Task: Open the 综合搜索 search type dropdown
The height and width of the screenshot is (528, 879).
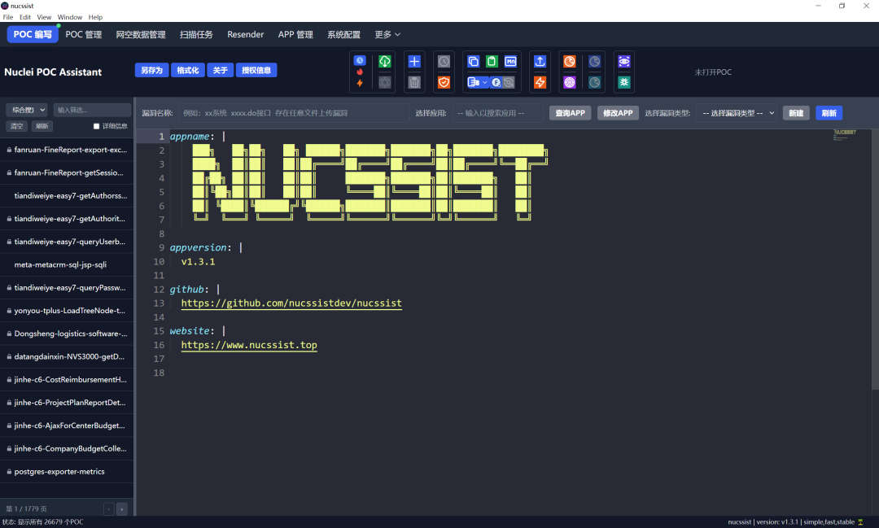Action: pos(27,110)
